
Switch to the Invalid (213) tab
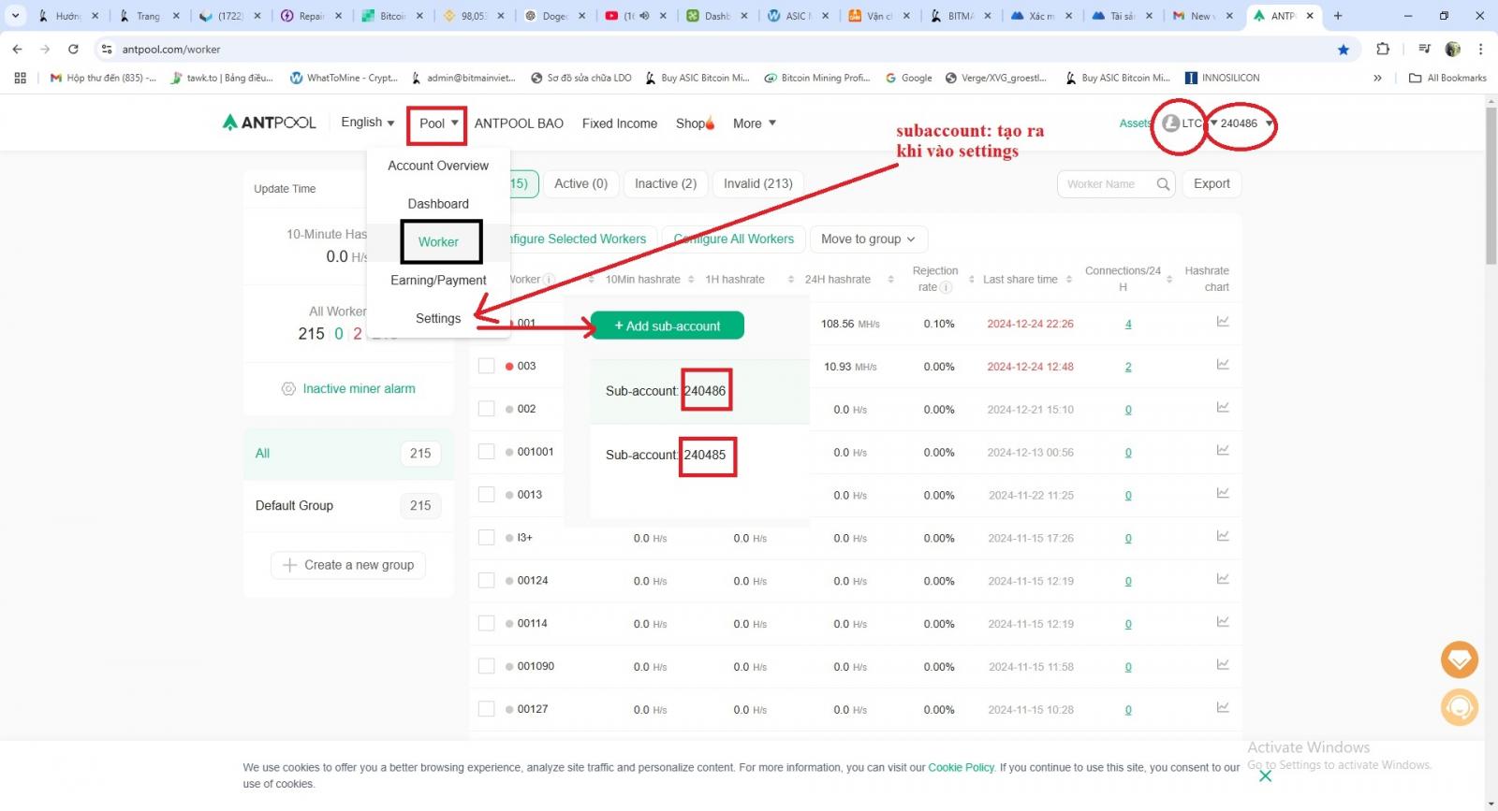[758, 183]
